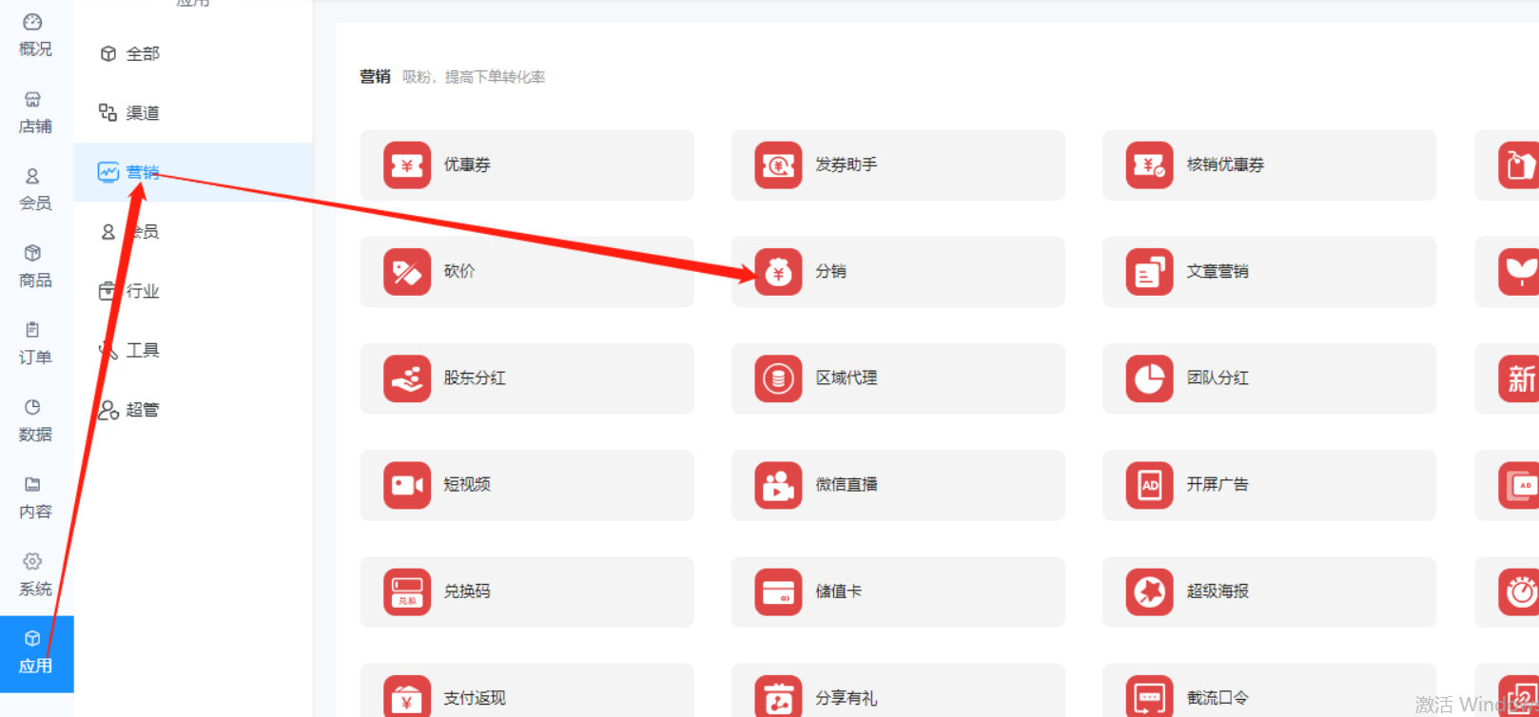Click the sprout icon beside 文章营销
This screenshot has width=1539, height=717.
1519,272
